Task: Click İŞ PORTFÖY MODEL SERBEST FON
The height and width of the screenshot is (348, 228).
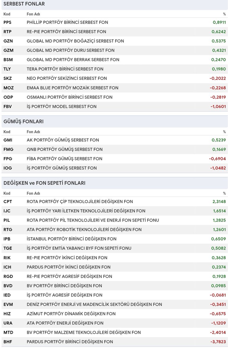Action: click(x=61, y=106)
